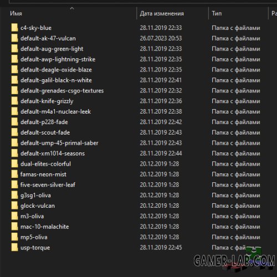Select the glock-vulcan name
The height and width of the screenshot is (277, 277).
tap(38, 206)
